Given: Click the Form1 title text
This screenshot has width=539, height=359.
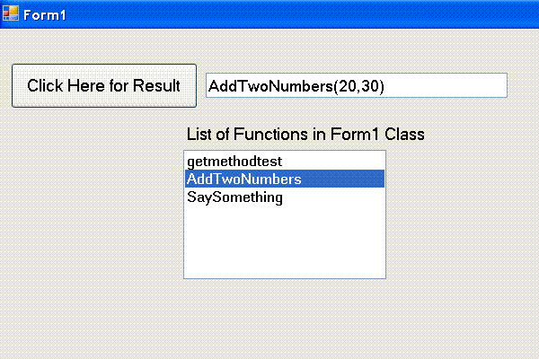Looking at the screenshot, I should (x=44, y=15).
